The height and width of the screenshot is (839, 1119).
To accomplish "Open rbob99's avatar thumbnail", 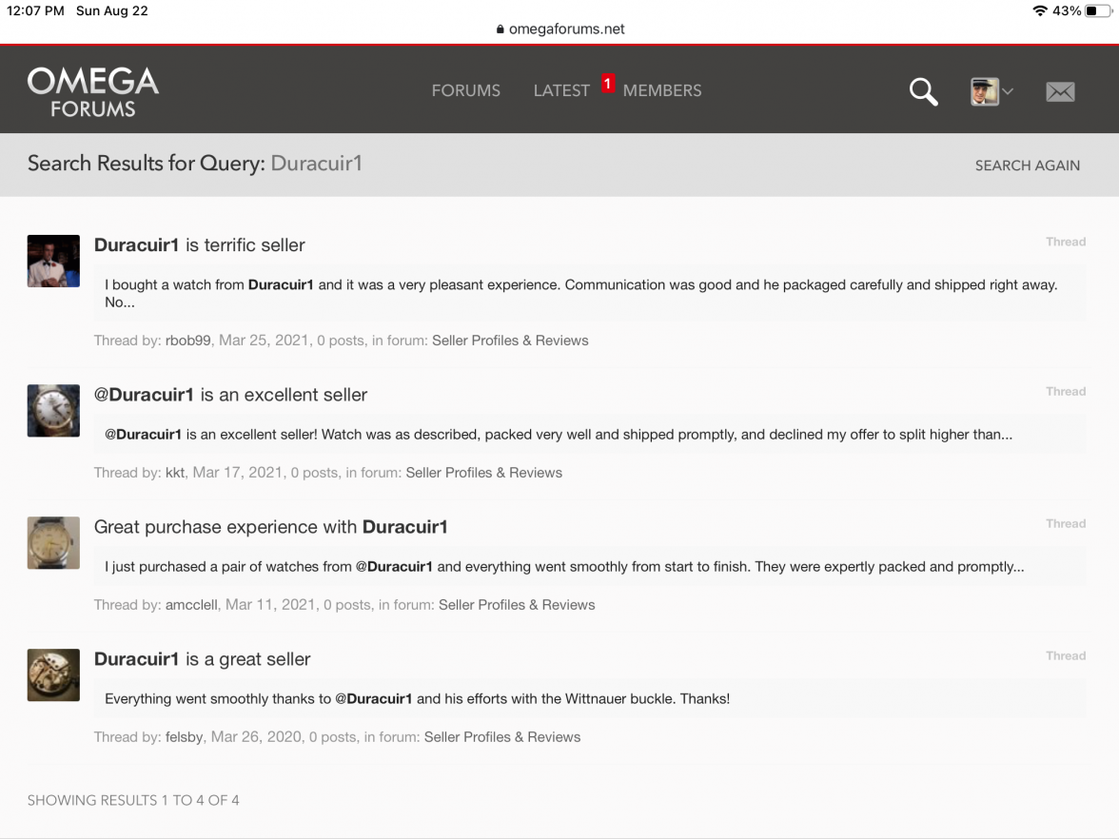I will point(53,261).
